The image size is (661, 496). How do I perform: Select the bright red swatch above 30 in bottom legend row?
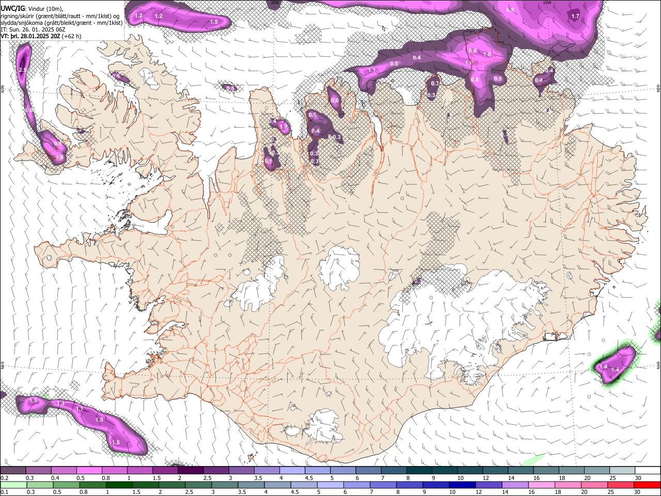coord(647,485)
